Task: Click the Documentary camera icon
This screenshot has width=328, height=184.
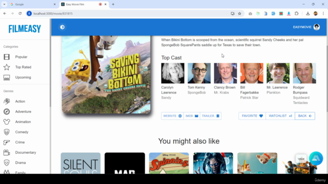Action: pyautogui.click(x=7, y=152)
